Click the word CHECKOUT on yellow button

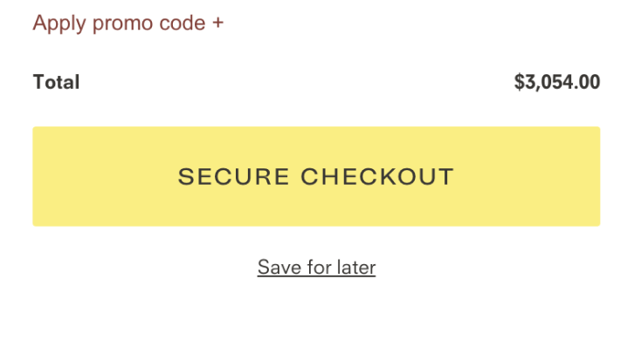[x=377, y=177]
